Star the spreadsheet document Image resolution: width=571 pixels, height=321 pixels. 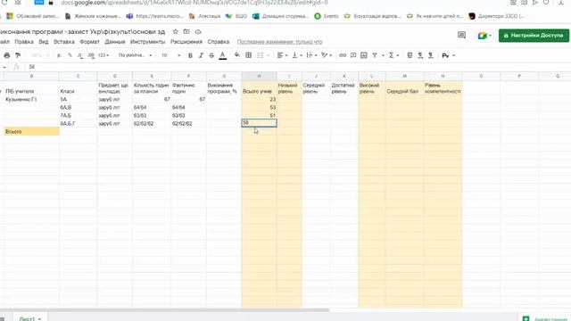point(175,32)
